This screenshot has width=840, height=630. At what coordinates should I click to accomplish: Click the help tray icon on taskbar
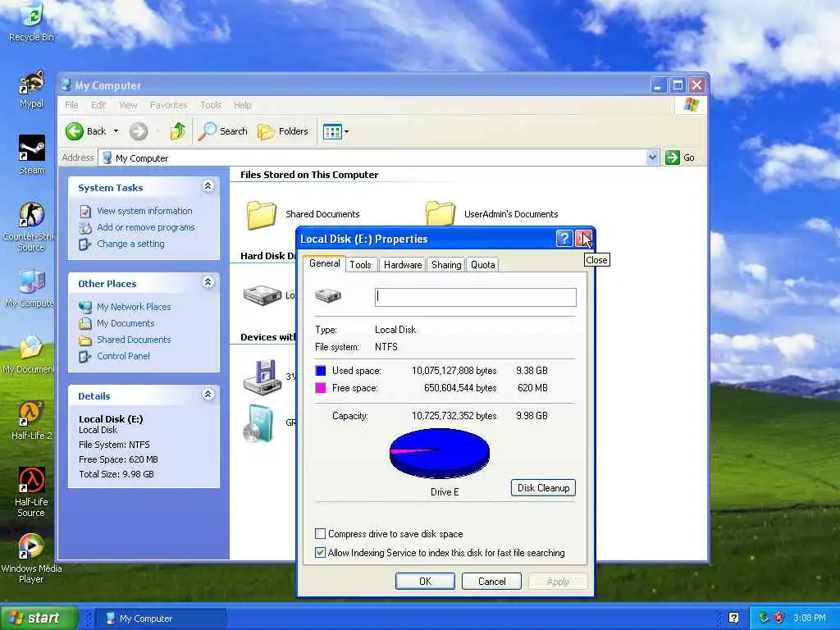pyautogui.click(x=734, y=618)
